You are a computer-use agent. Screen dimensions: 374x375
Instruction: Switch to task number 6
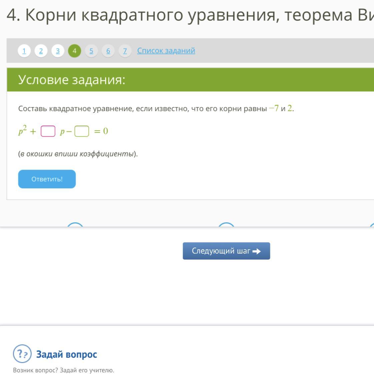click(x=108, y=51)
